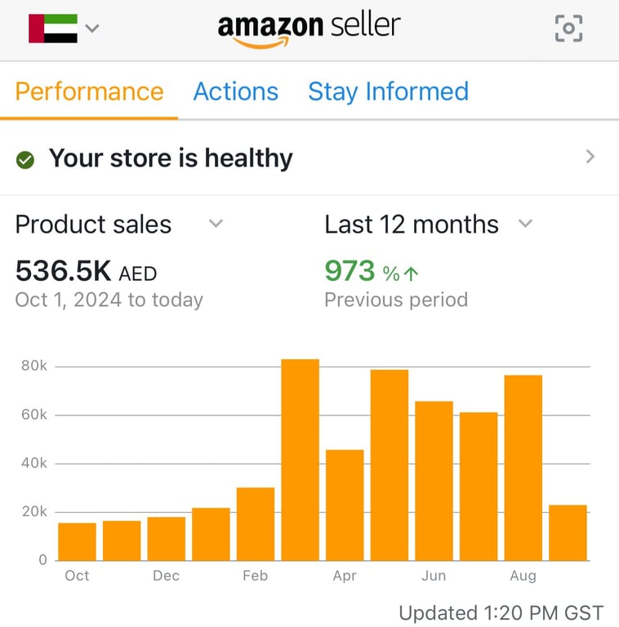Click the UAE flag marketplace icon
The width and height of the screenshot is (619, 627).
pos(53,29)
